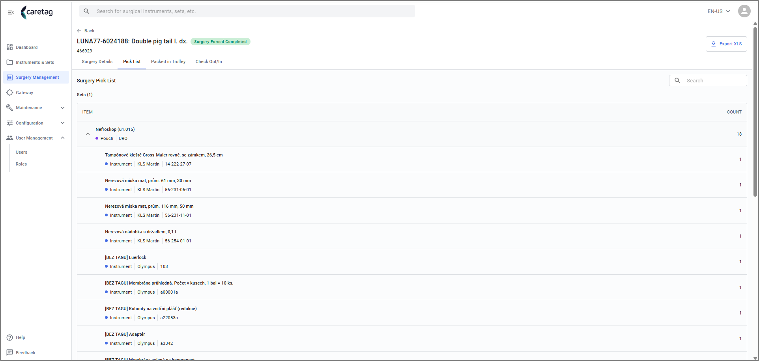Click the Surgery Management list icon
Screen dimensions: 759x361
pyautogui.click(x=10, y=77)
